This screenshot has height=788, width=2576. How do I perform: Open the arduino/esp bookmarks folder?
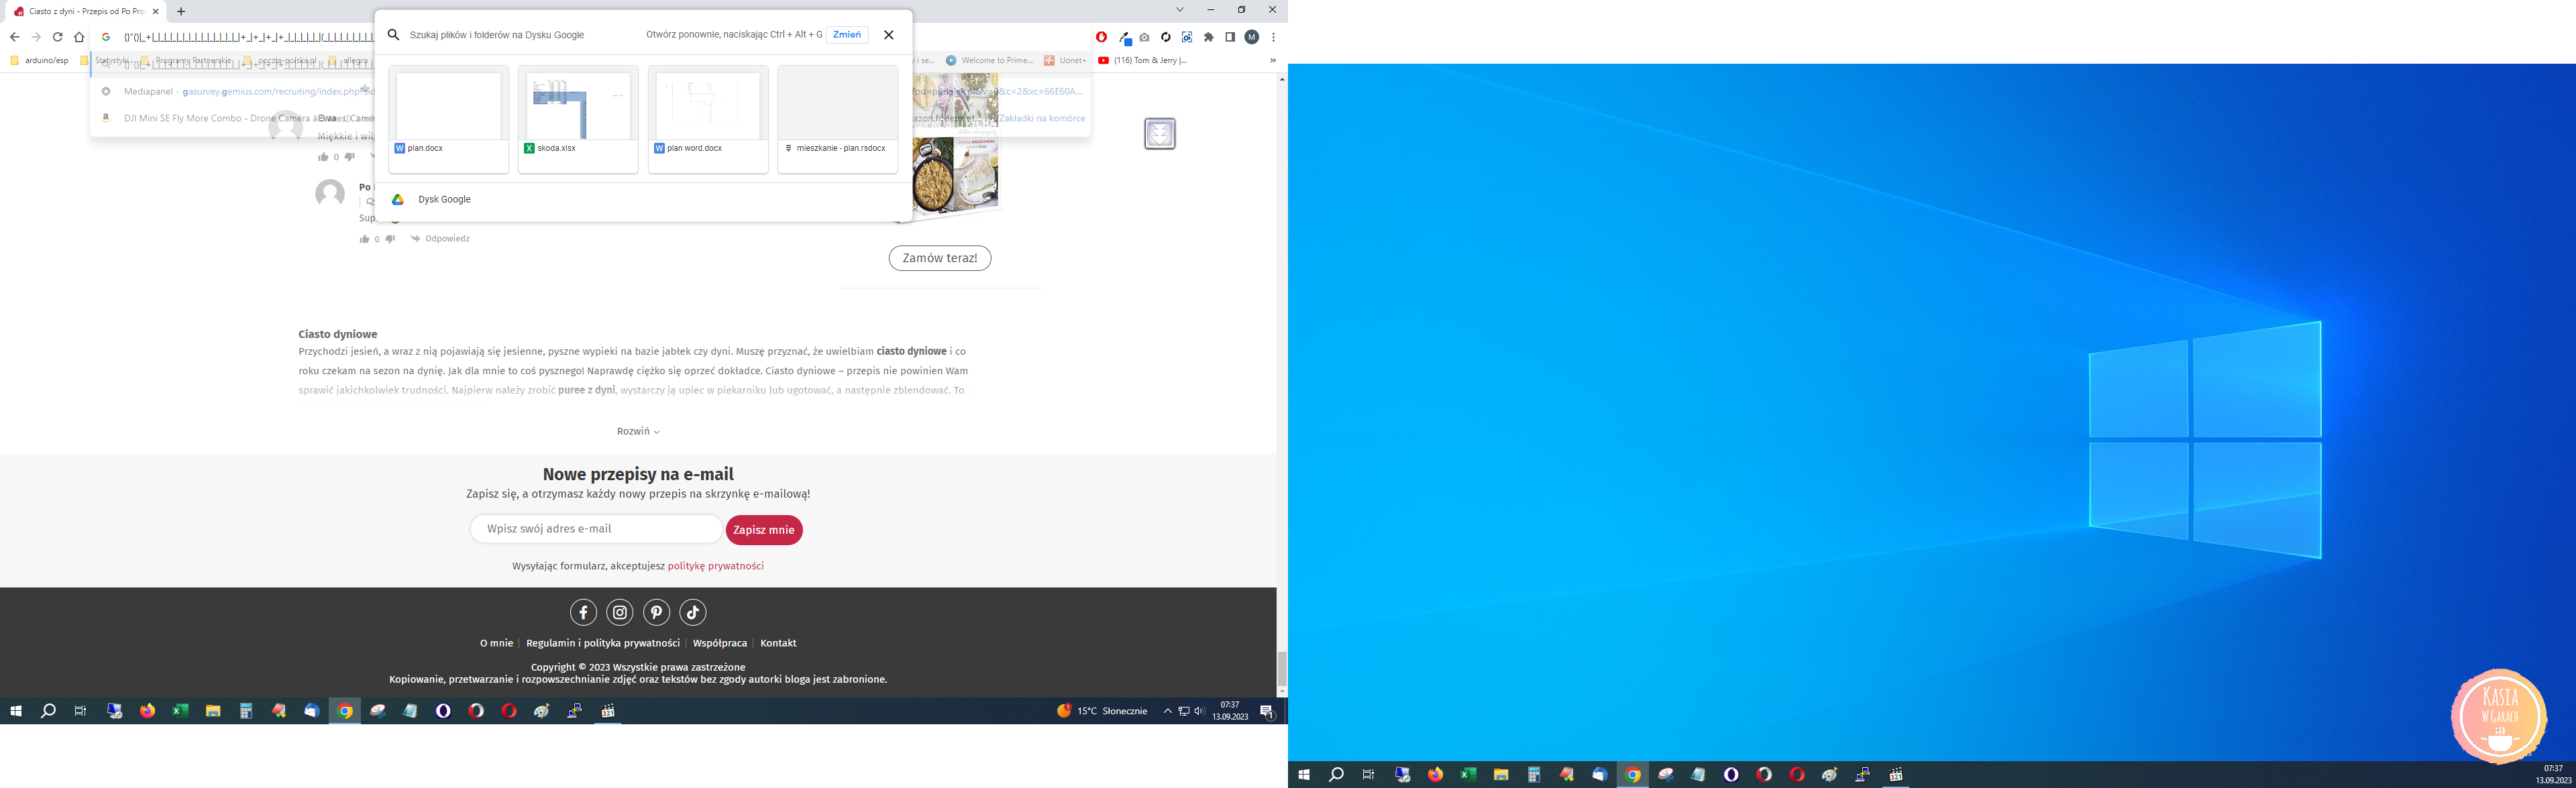tap(40, 60)
